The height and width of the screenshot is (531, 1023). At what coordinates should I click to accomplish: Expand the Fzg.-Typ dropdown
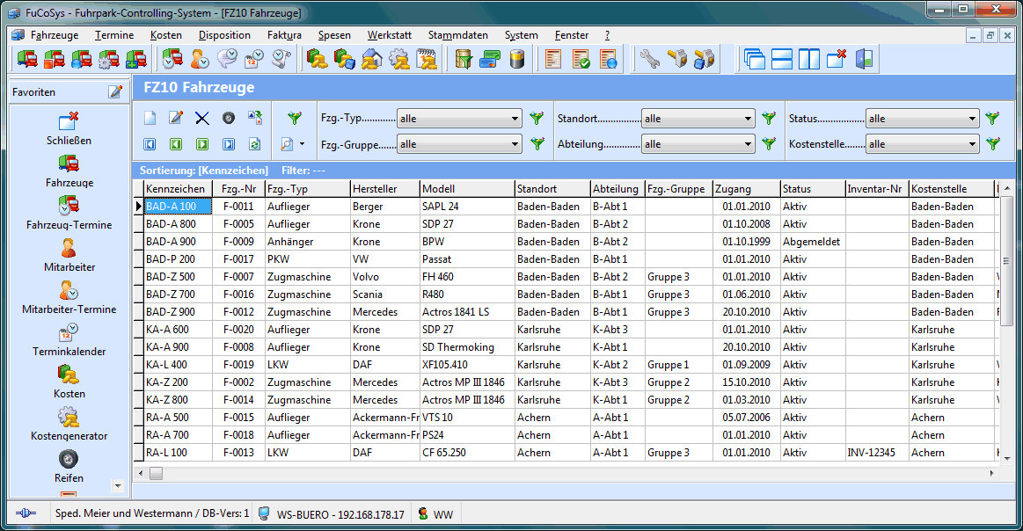coord(515,119)
